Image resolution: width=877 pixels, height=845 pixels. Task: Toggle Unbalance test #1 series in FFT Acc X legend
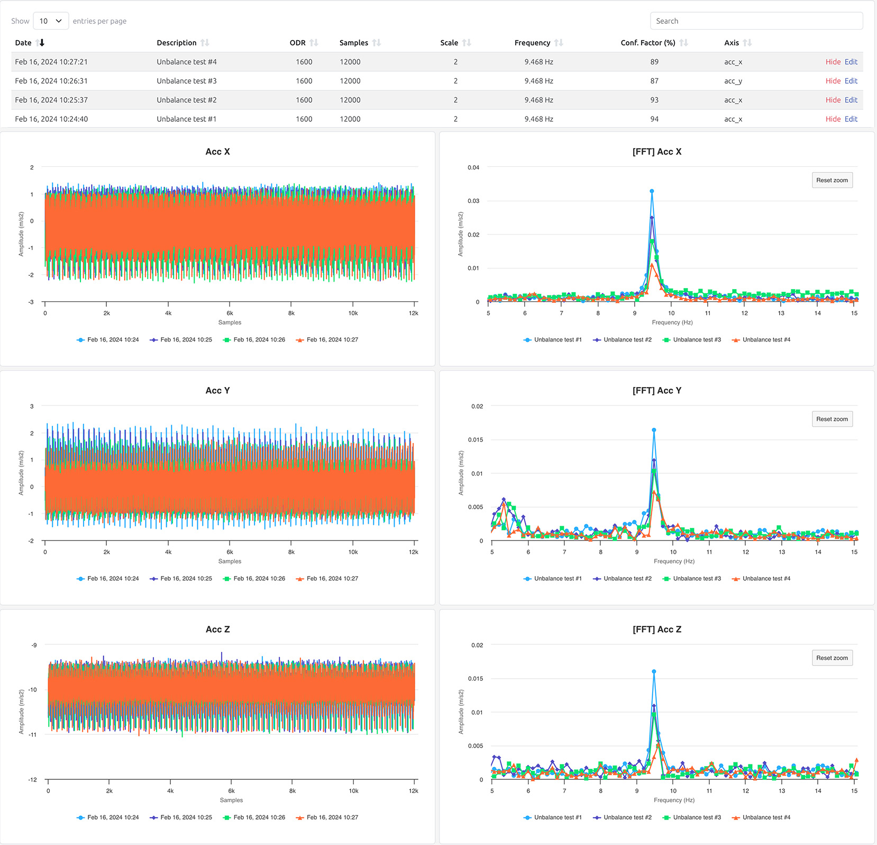[553, 340]
